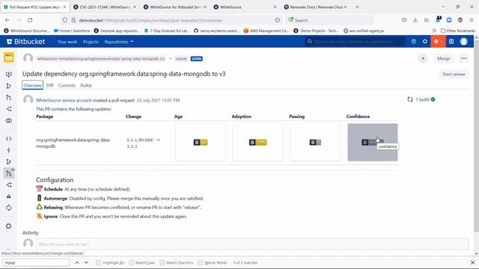The width and height of the screenshot is (479, 269).
Task: Click the Start review button
Action: tap(454, 74)
